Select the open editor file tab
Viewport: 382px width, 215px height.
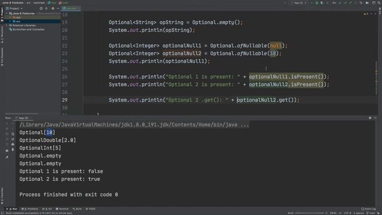[71, 8]
